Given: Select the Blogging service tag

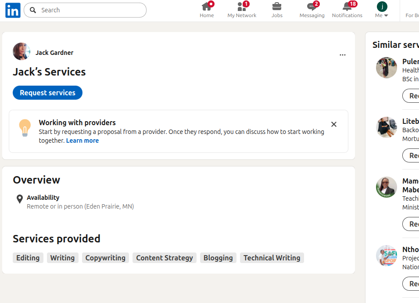Looking at the screenshot, I should point(218,258).
